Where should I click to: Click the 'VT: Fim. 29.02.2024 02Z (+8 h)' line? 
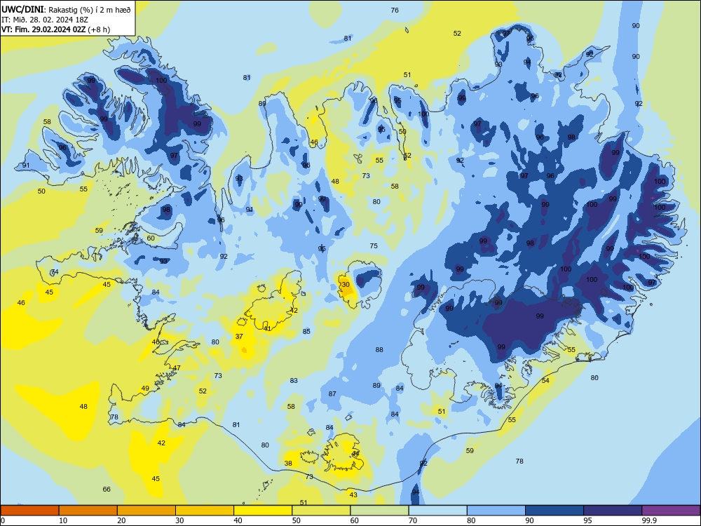pos(55,29)
